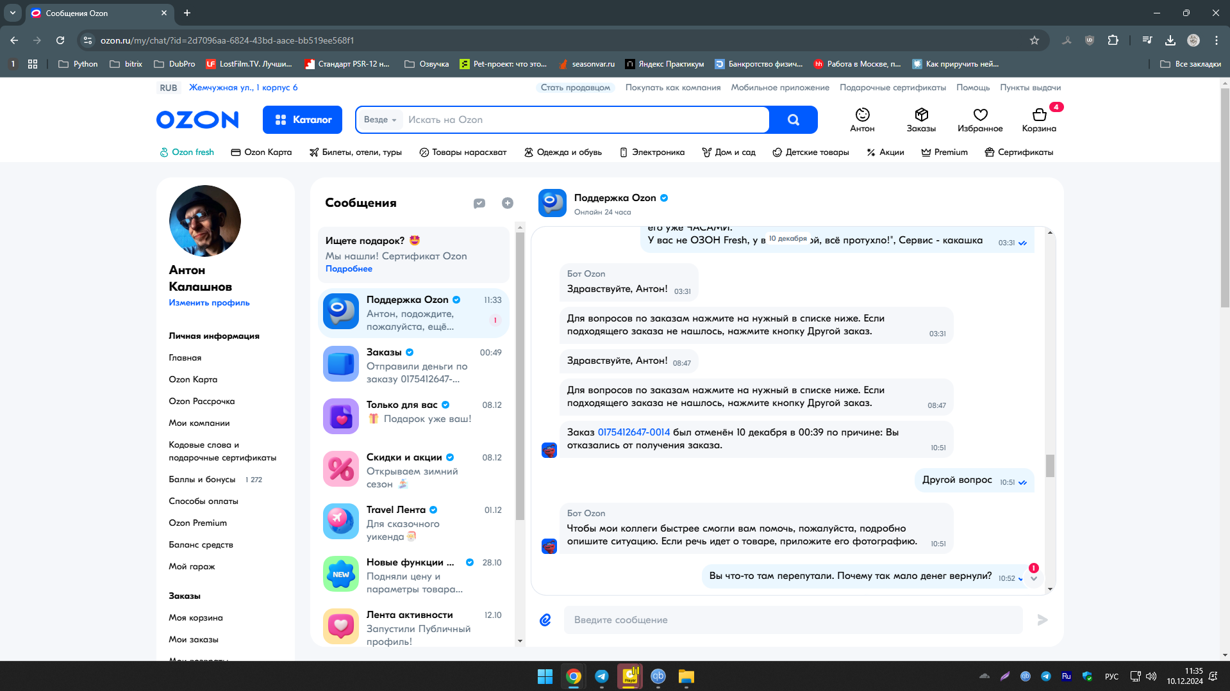Click the user avatar photo
Viewport: 1230px width, 691px height.
click(x=205, y=221)
